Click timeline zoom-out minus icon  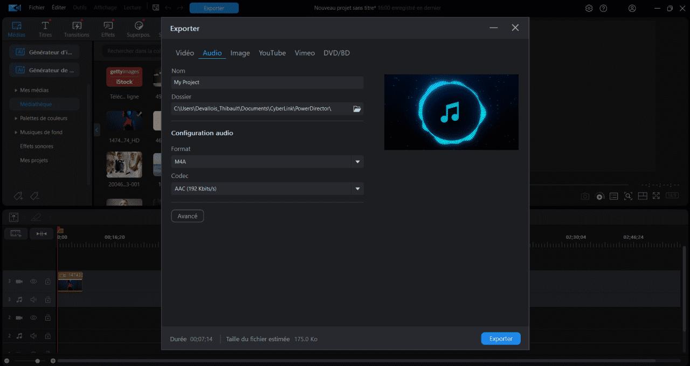click(6, 361)
